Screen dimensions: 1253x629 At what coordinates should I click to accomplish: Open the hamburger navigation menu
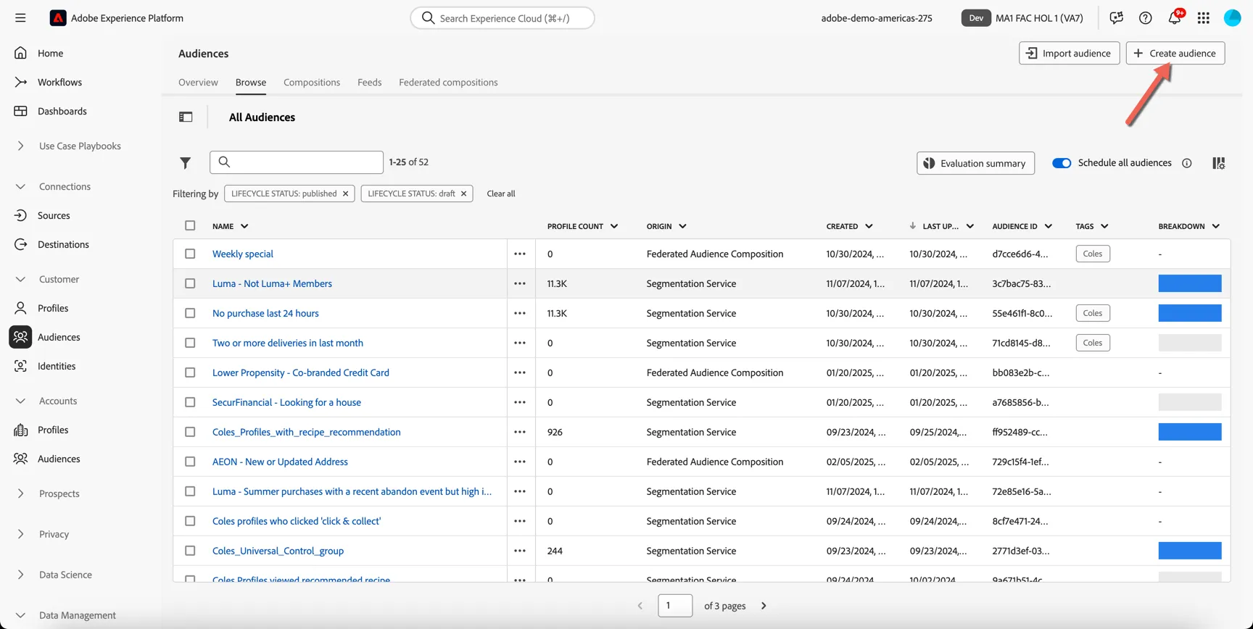pos(20,18)
